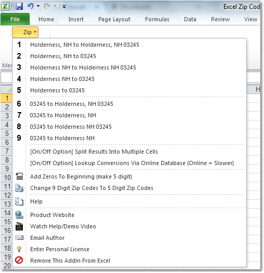
Task: Open the View tab
Action: tap(250, 19)
